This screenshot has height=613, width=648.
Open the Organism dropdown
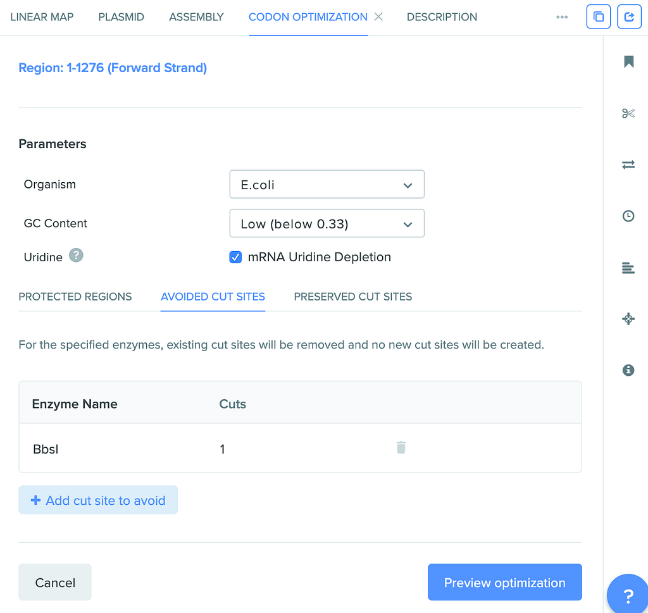point(327,185)
